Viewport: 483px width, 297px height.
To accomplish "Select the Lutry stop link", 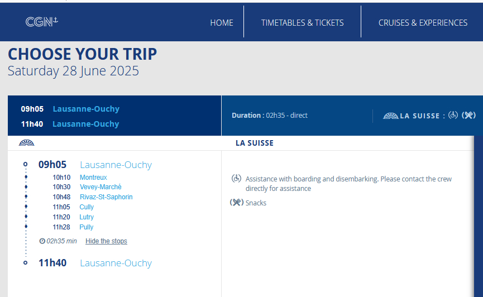I will 87,217.
